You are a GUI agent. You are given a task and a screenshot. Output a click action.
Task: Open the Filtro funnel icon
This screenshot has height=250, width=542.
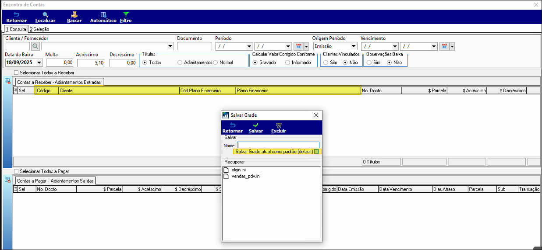click(x=126, y=17)
